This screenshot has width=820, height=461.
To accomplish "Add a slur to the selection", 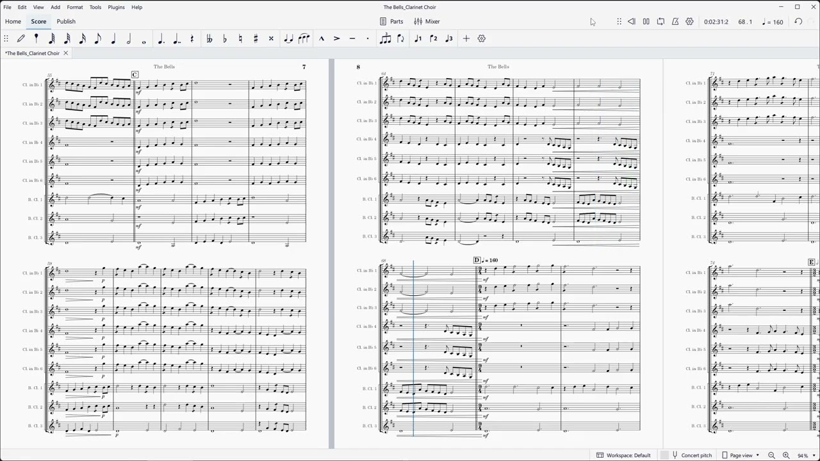I will [304, 38].
